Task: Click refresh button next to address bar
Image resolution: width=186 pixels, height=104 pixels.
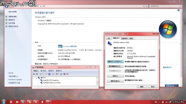Action: 146,6
